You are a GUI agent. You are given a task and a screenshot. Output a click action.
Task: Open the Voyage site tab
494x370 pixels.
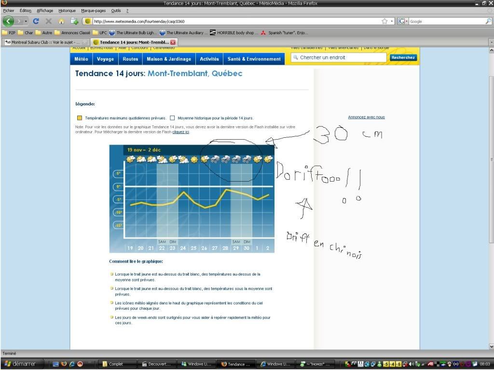(x=105, y=59)
